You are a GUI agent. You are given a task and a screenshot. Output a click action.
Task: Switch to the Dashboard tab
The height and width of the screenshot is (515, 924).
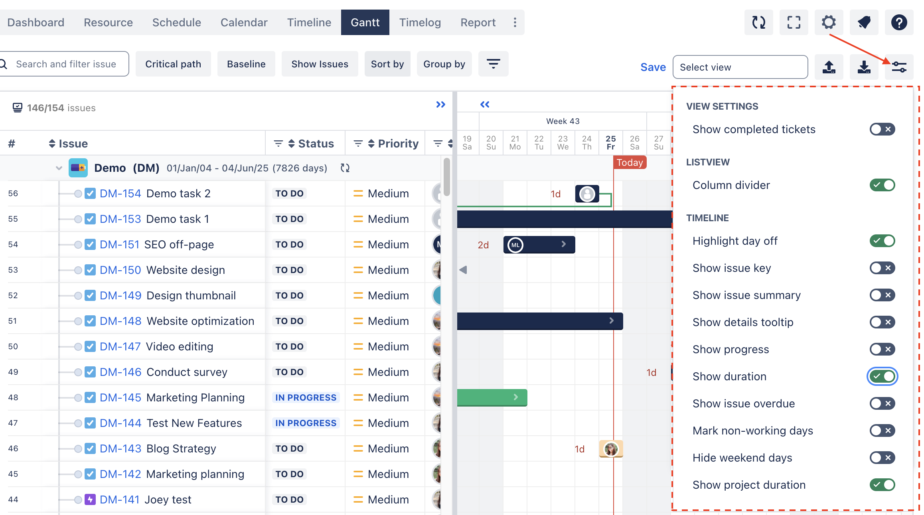tap(36, 22)
